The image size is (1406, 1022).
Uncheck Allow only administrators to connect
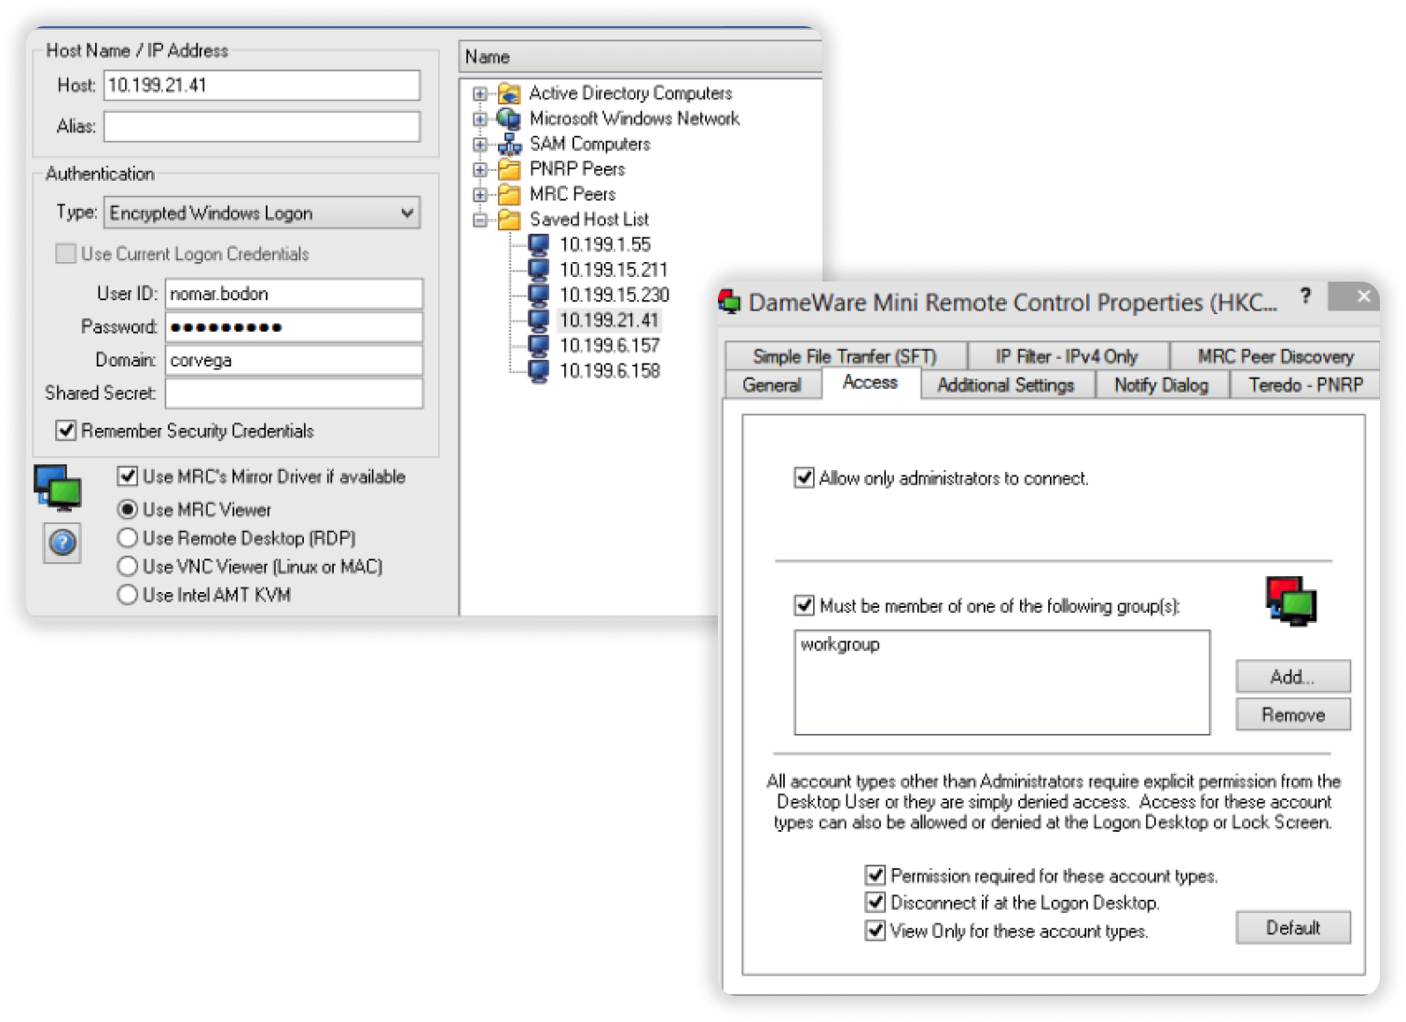804,477
